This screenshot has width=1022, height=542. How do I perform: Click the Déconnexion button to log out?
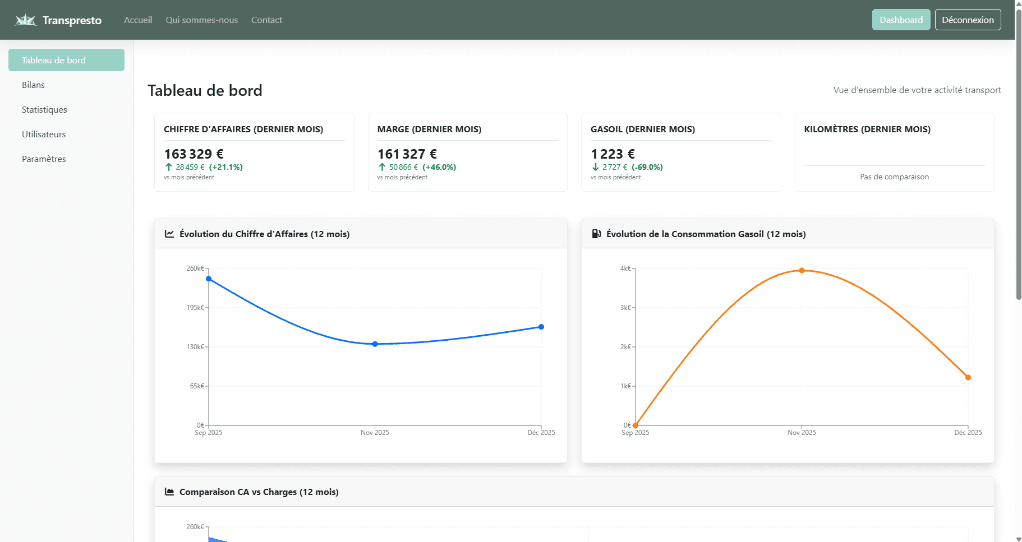[x=968, y=20]
